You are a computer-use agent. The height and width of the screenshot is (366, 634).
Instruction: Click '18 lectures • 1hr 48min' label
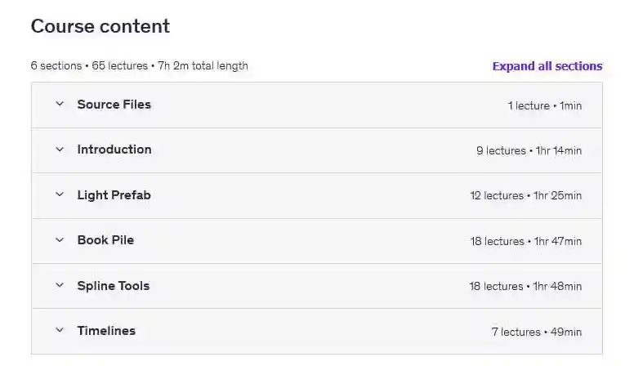[x=525, y=287]
